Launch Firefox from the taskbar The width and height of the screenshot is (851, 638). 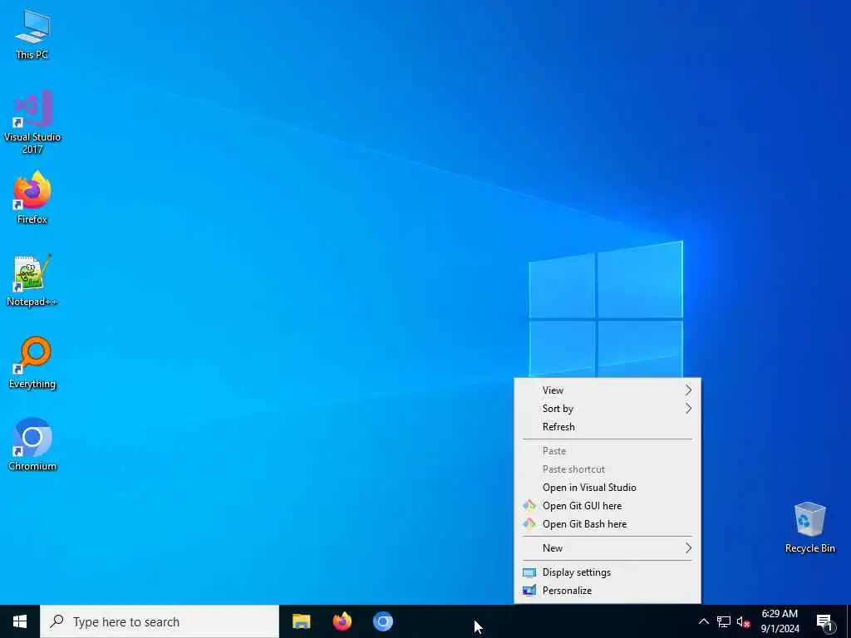[342, 621]
